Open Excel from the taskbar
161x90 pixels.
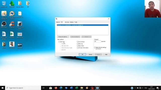coord(76,88)
